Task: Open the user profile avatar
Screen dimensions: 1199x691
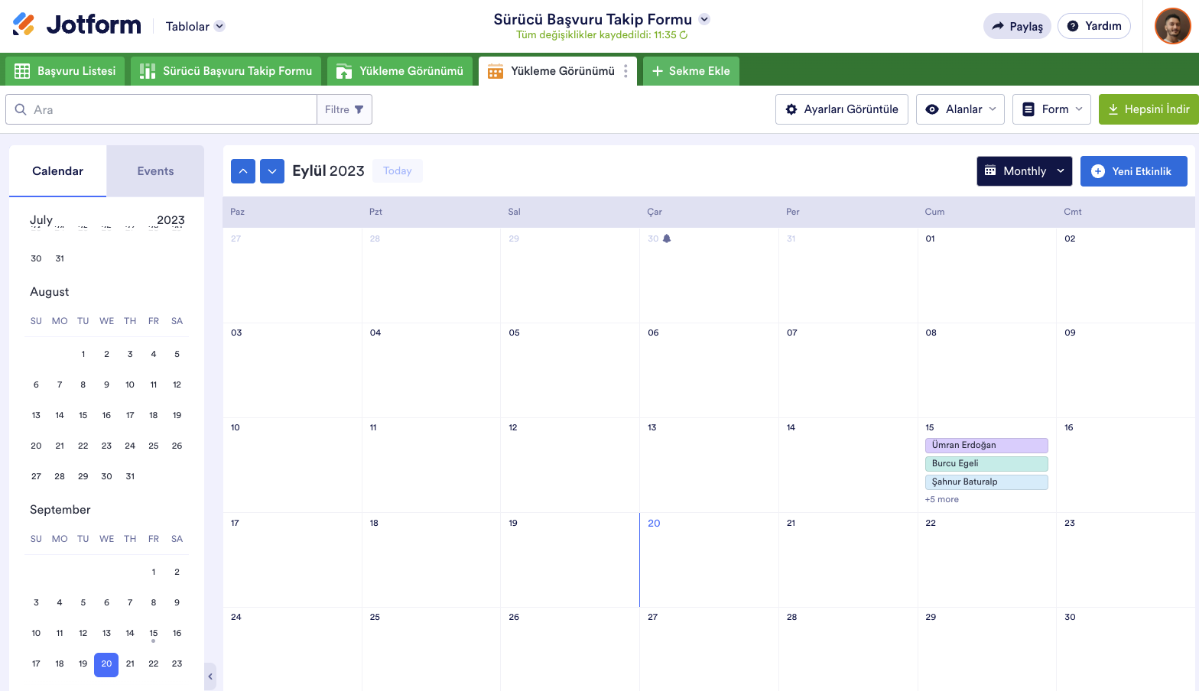Action: pos(1172,26)
